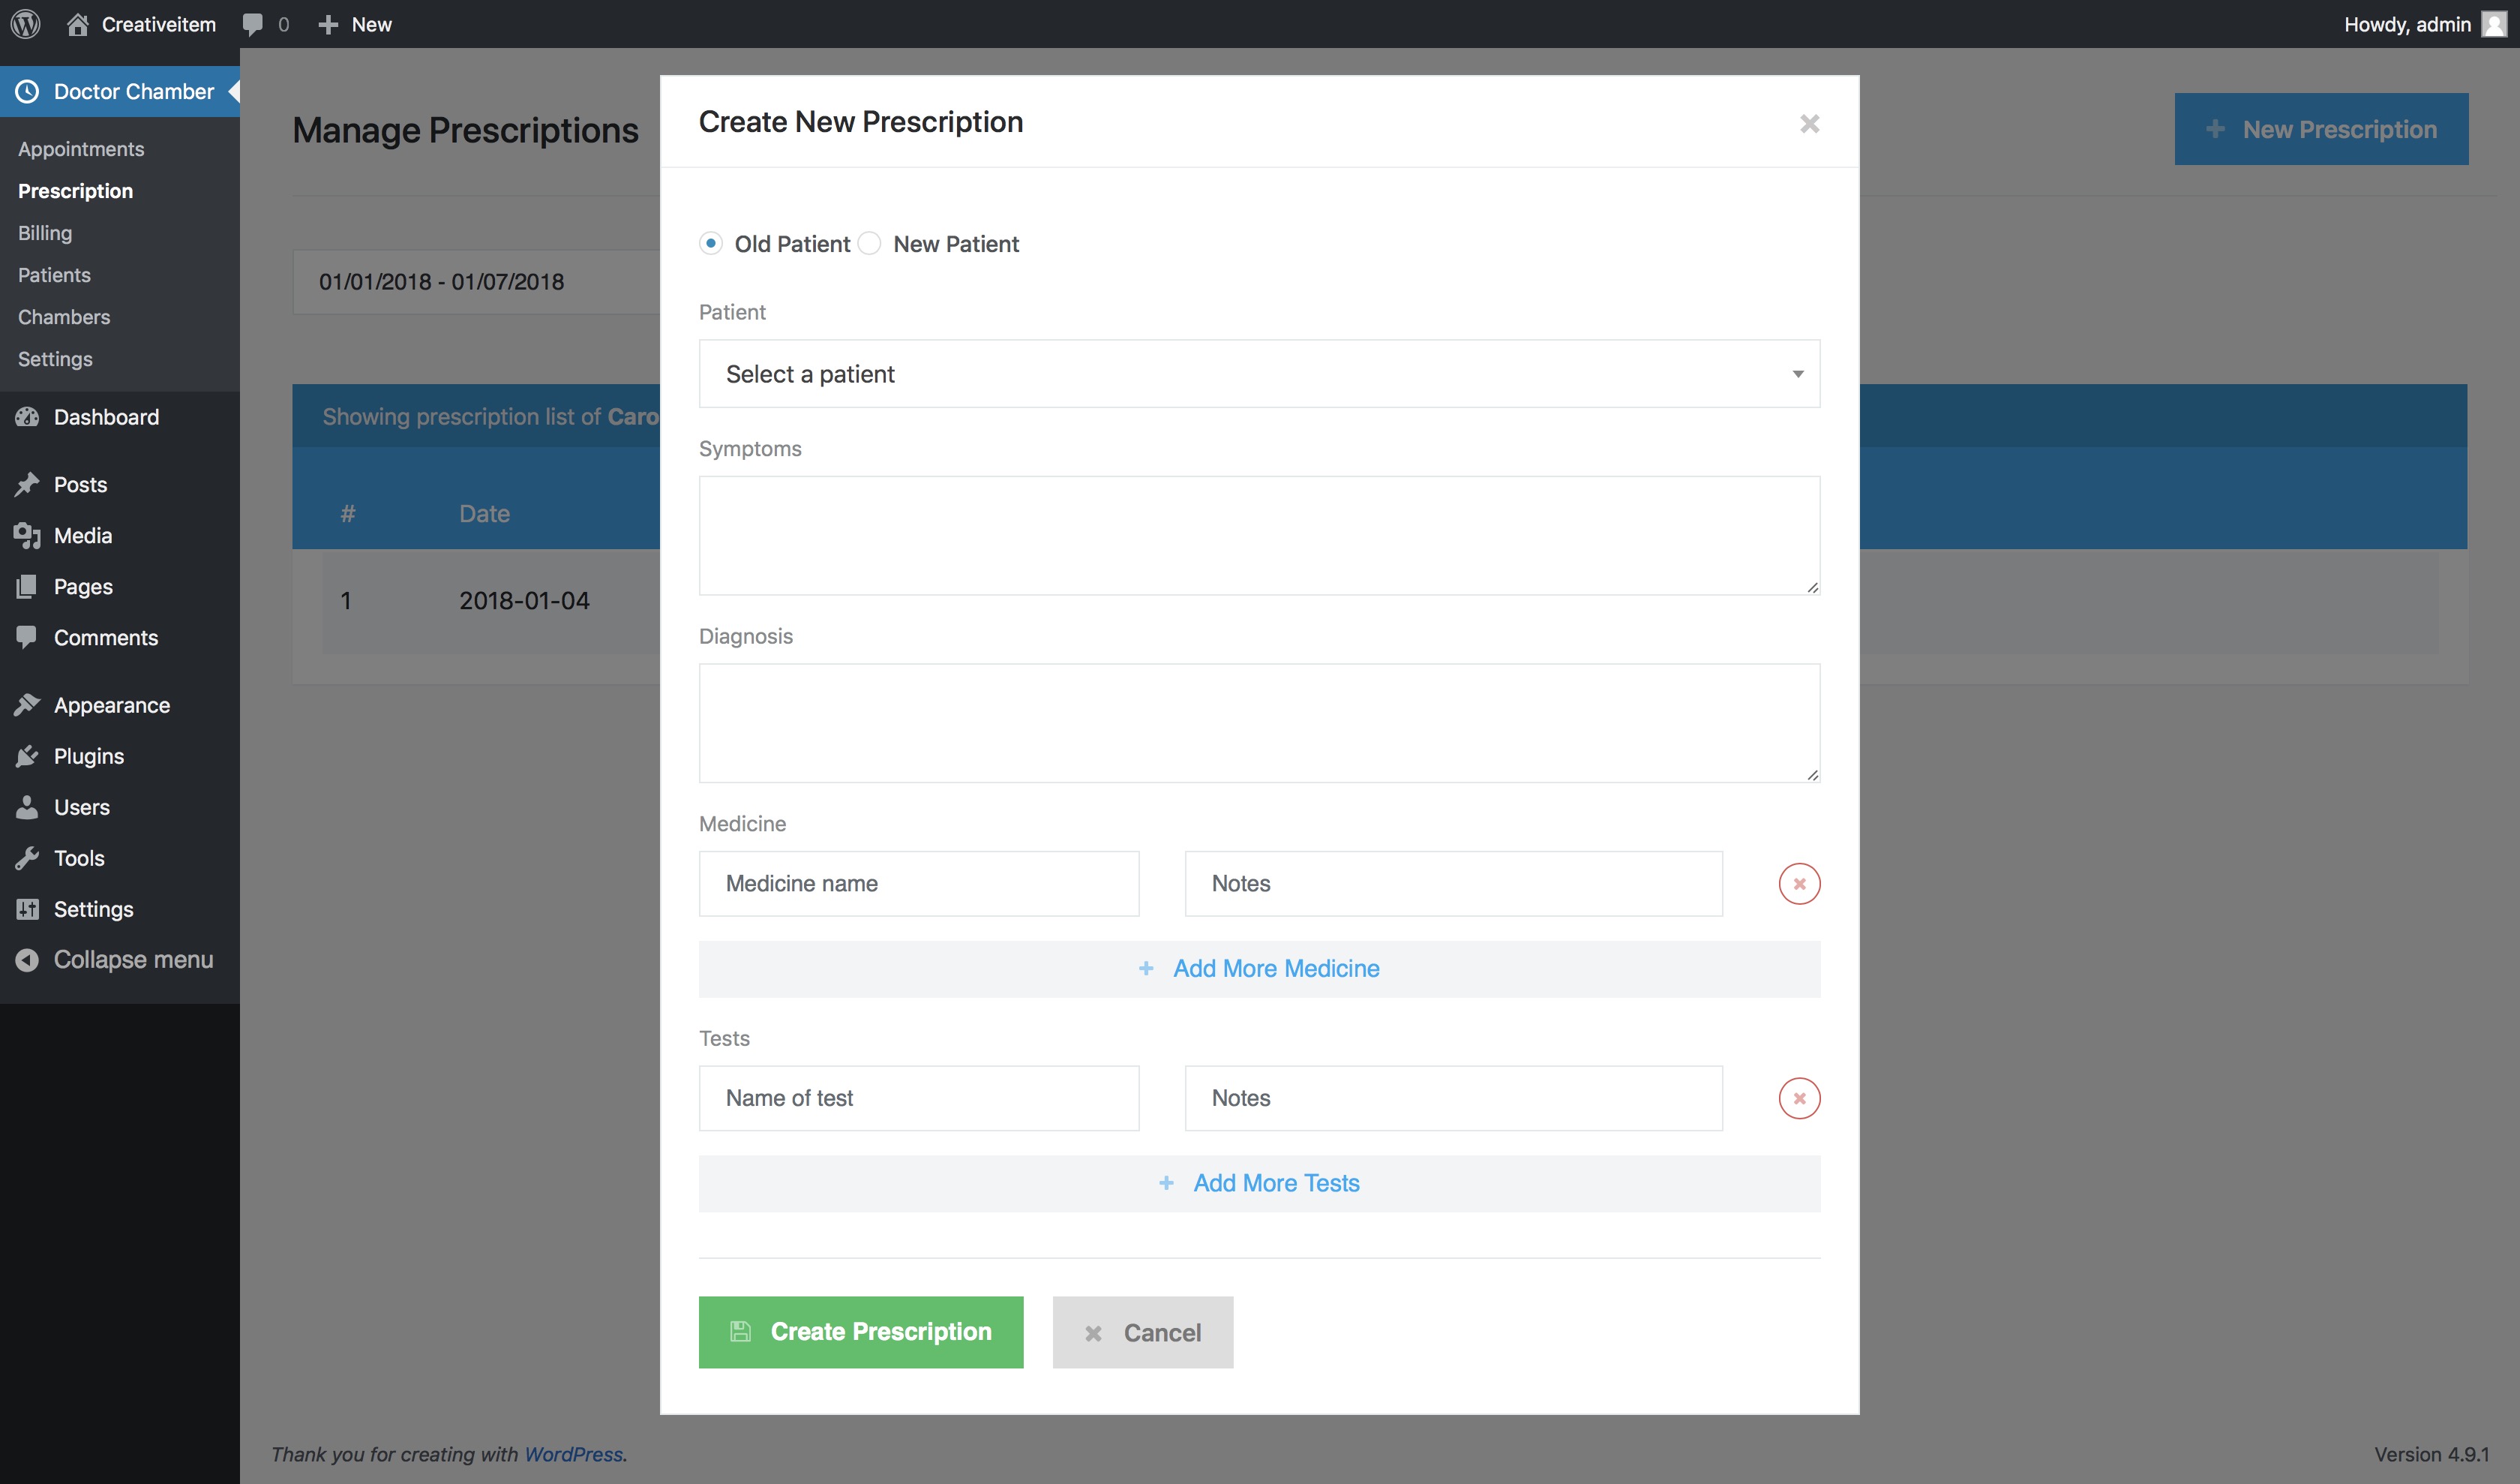The height and width of the screenshot is (1484, 2520).
Task: Open the comments bubble icon in admin bar
Action: click(x=253, y=24)
